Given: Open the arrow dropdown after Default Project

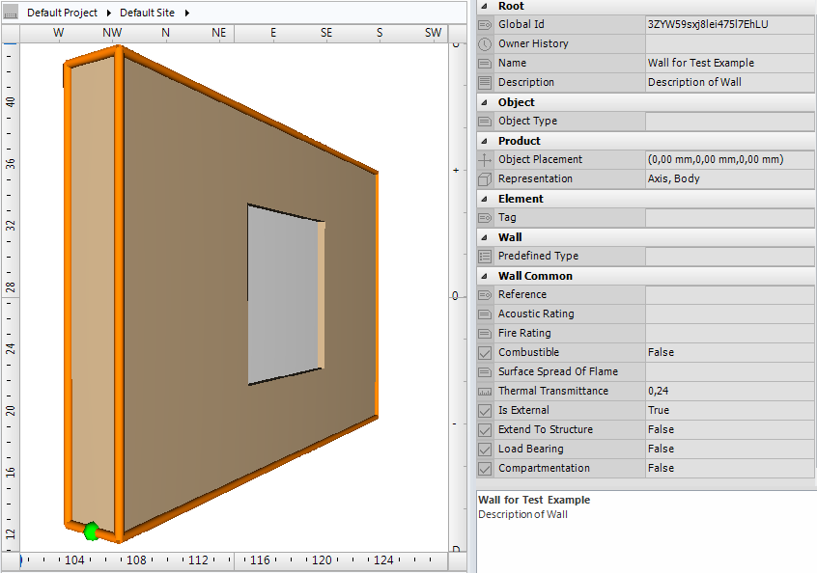Looking at the screenshot, I should click(109, 13).
